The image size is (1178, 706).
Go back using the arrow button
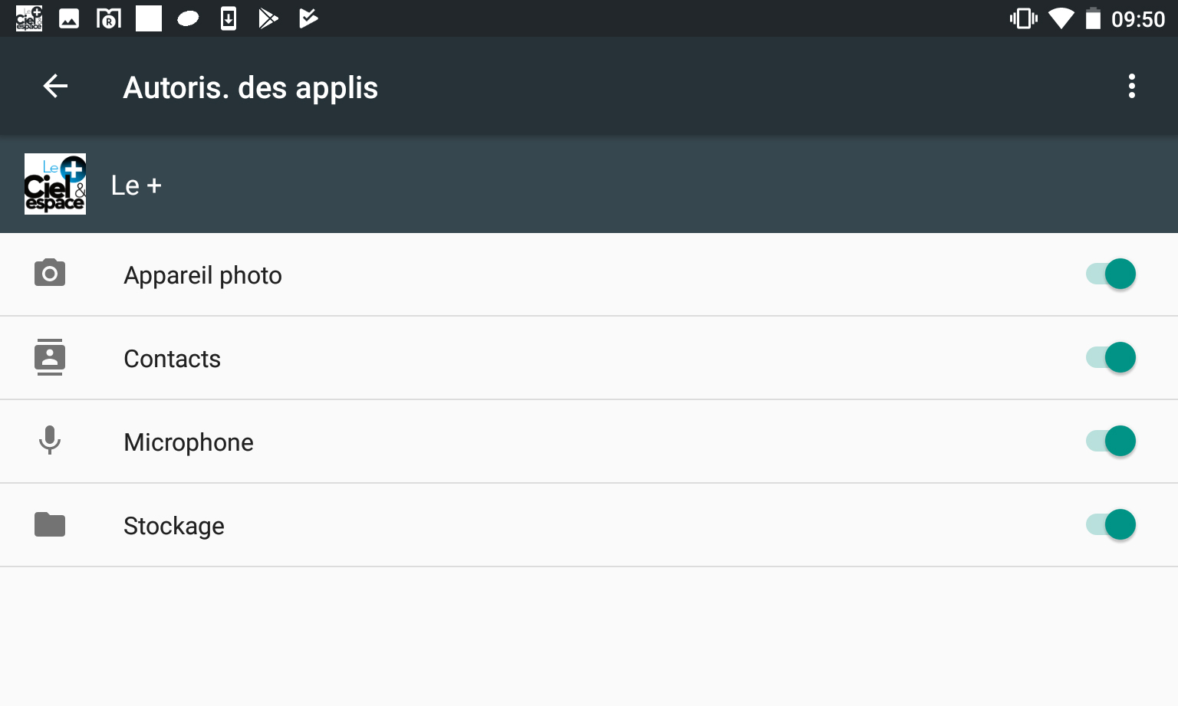pos(54,87)
